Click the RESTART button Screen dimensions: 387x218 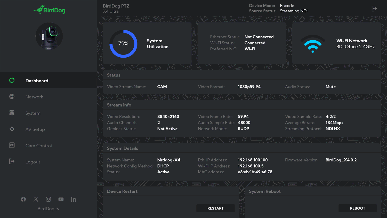tap(215, 208)
